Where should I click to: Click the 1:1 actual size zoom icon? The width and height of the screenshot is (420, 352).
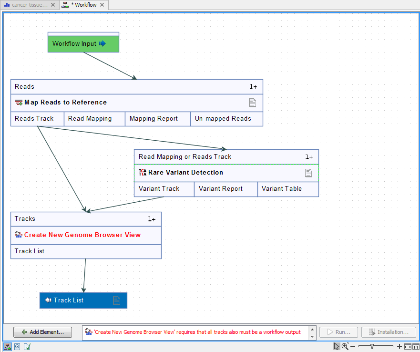click(416, 346)
